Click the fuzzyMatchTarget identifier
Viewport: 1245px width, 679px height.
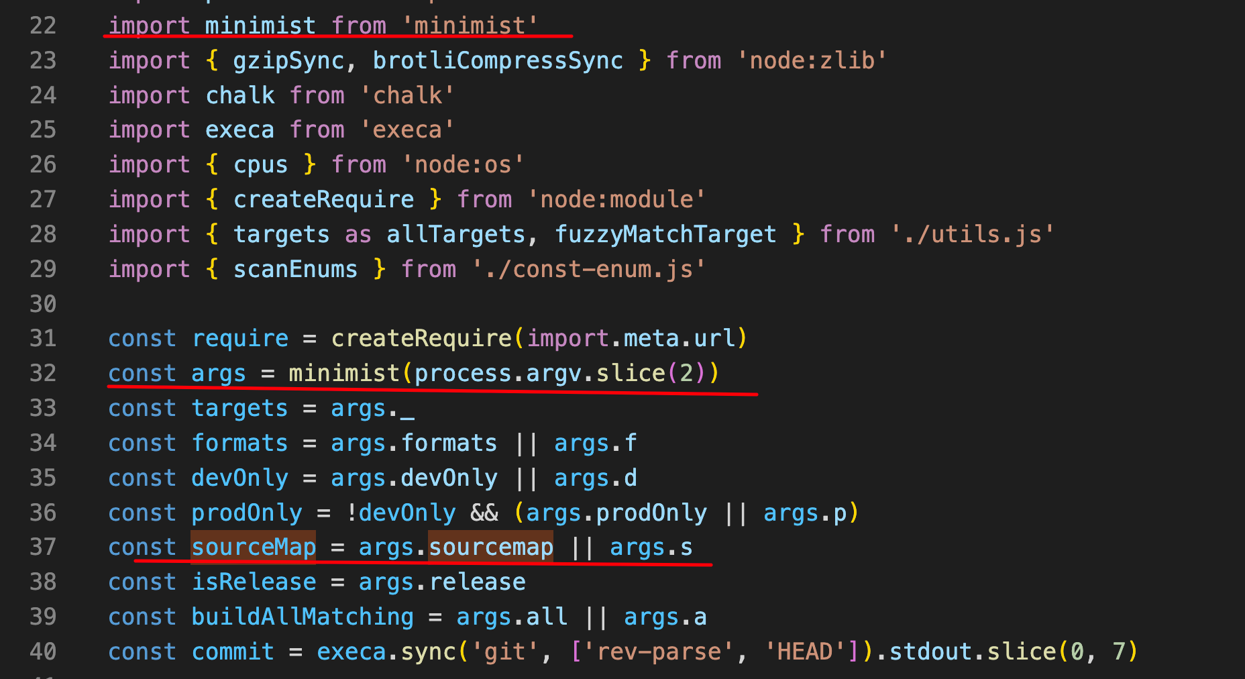[x=665, y=234]
